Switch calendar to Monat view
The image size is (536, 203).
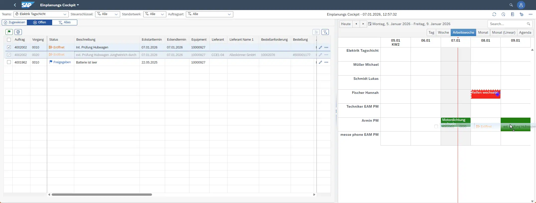pyautogui.click(x=483, y=32)
